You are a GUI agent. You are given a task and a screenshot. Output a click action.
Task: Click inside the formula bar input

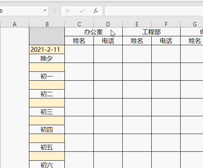(x=154, y=11)
